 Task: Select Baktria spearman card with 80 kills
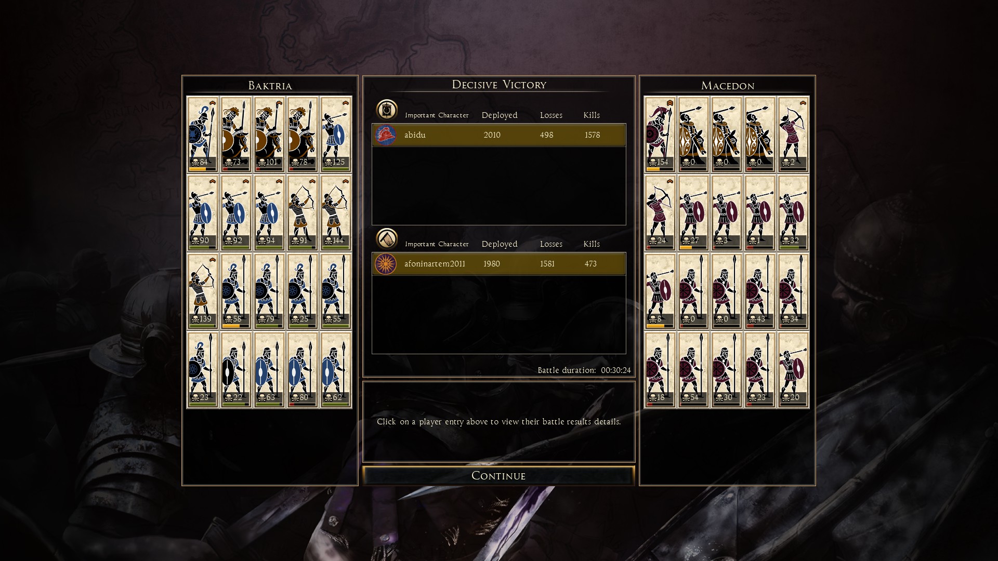[303, 369]
